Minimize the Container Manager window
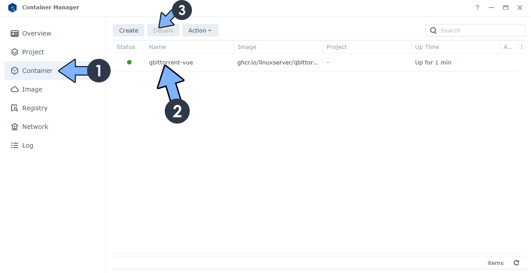 click(x=491, y=8)
